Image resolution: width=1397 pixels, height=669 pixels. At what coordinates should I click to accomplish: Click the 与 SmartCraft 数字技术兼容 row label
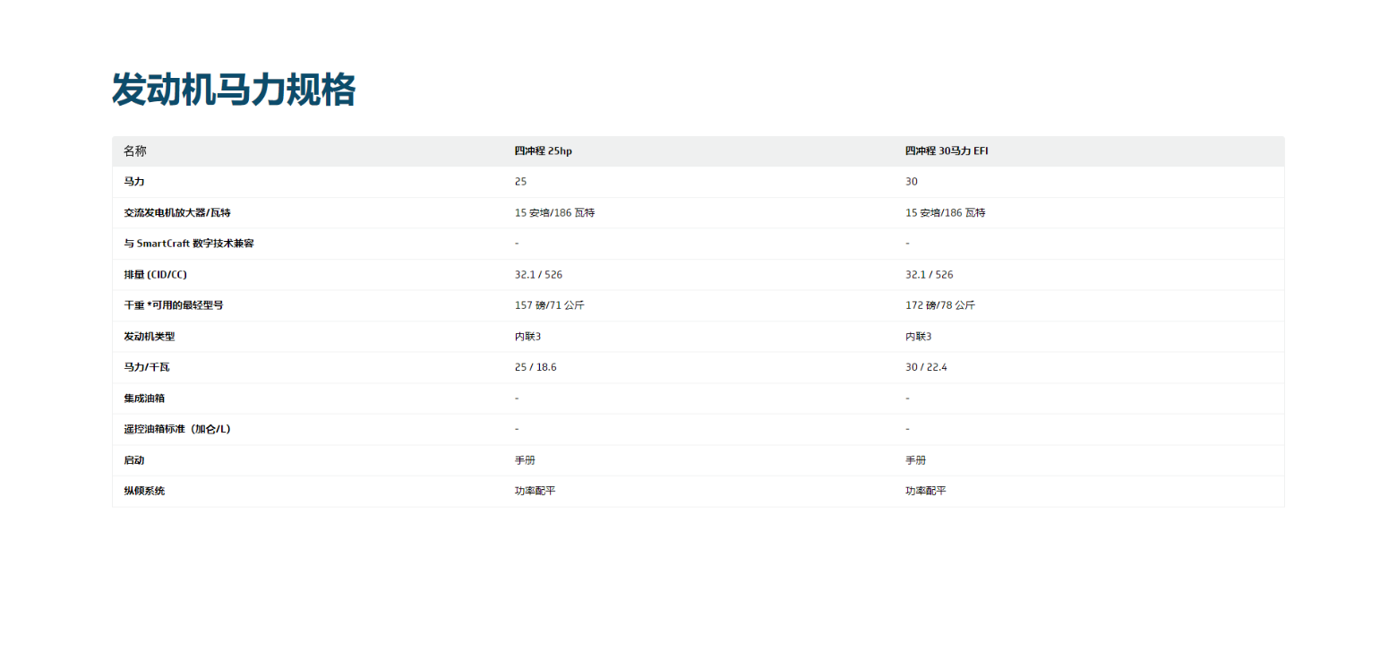point(188,244)
